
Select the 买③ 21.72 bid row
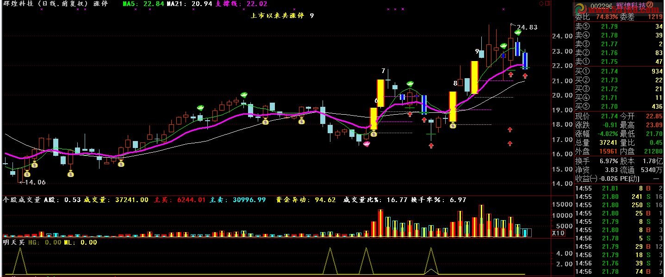[619, 89]
